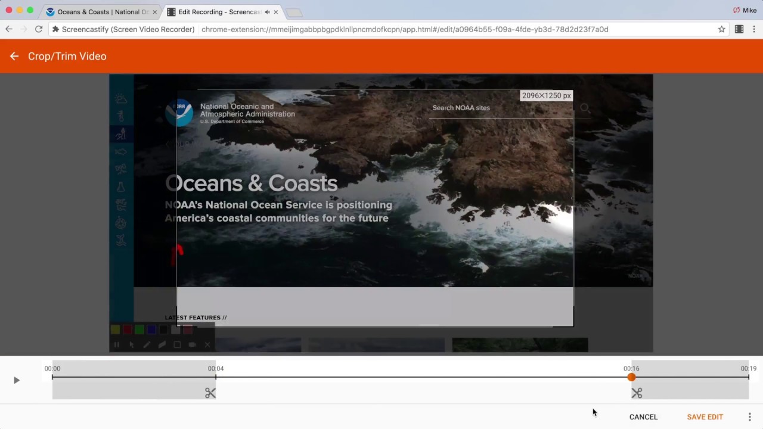The image size is (763, 429).
Task: Click the highlighted lighthouse icon in preview sidebar
Action: pos(121,134)
